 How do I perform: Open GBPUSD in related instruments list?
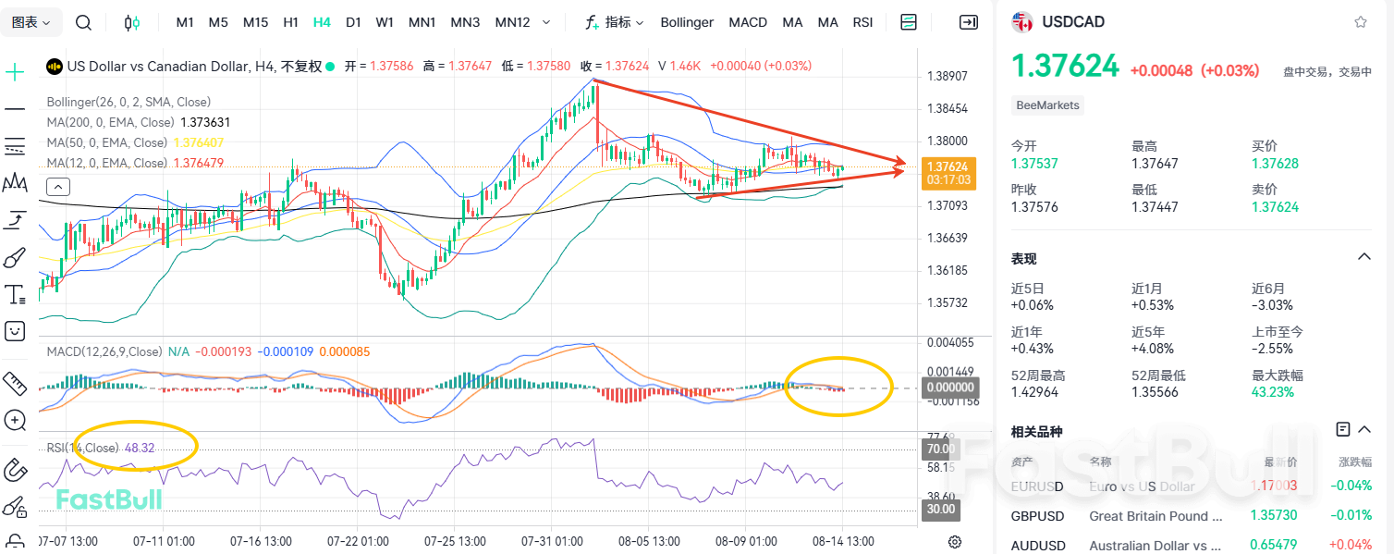coord(1037,515)
